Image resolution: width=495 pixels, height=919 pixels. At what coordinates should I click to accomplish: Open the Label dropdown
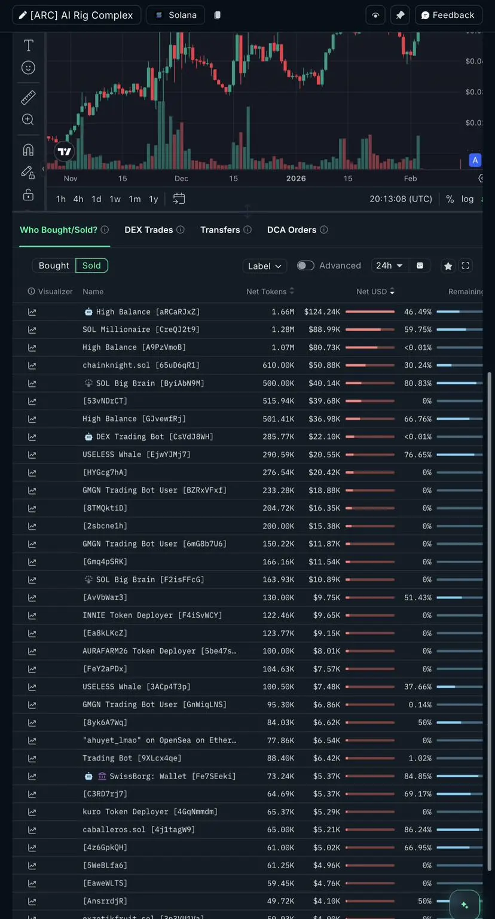tap(264, 266)
